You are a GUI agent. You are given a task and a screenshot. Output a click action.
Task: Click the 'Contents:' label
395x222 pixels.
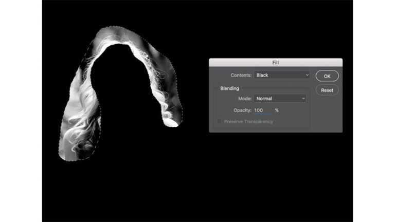pos(241,75)
